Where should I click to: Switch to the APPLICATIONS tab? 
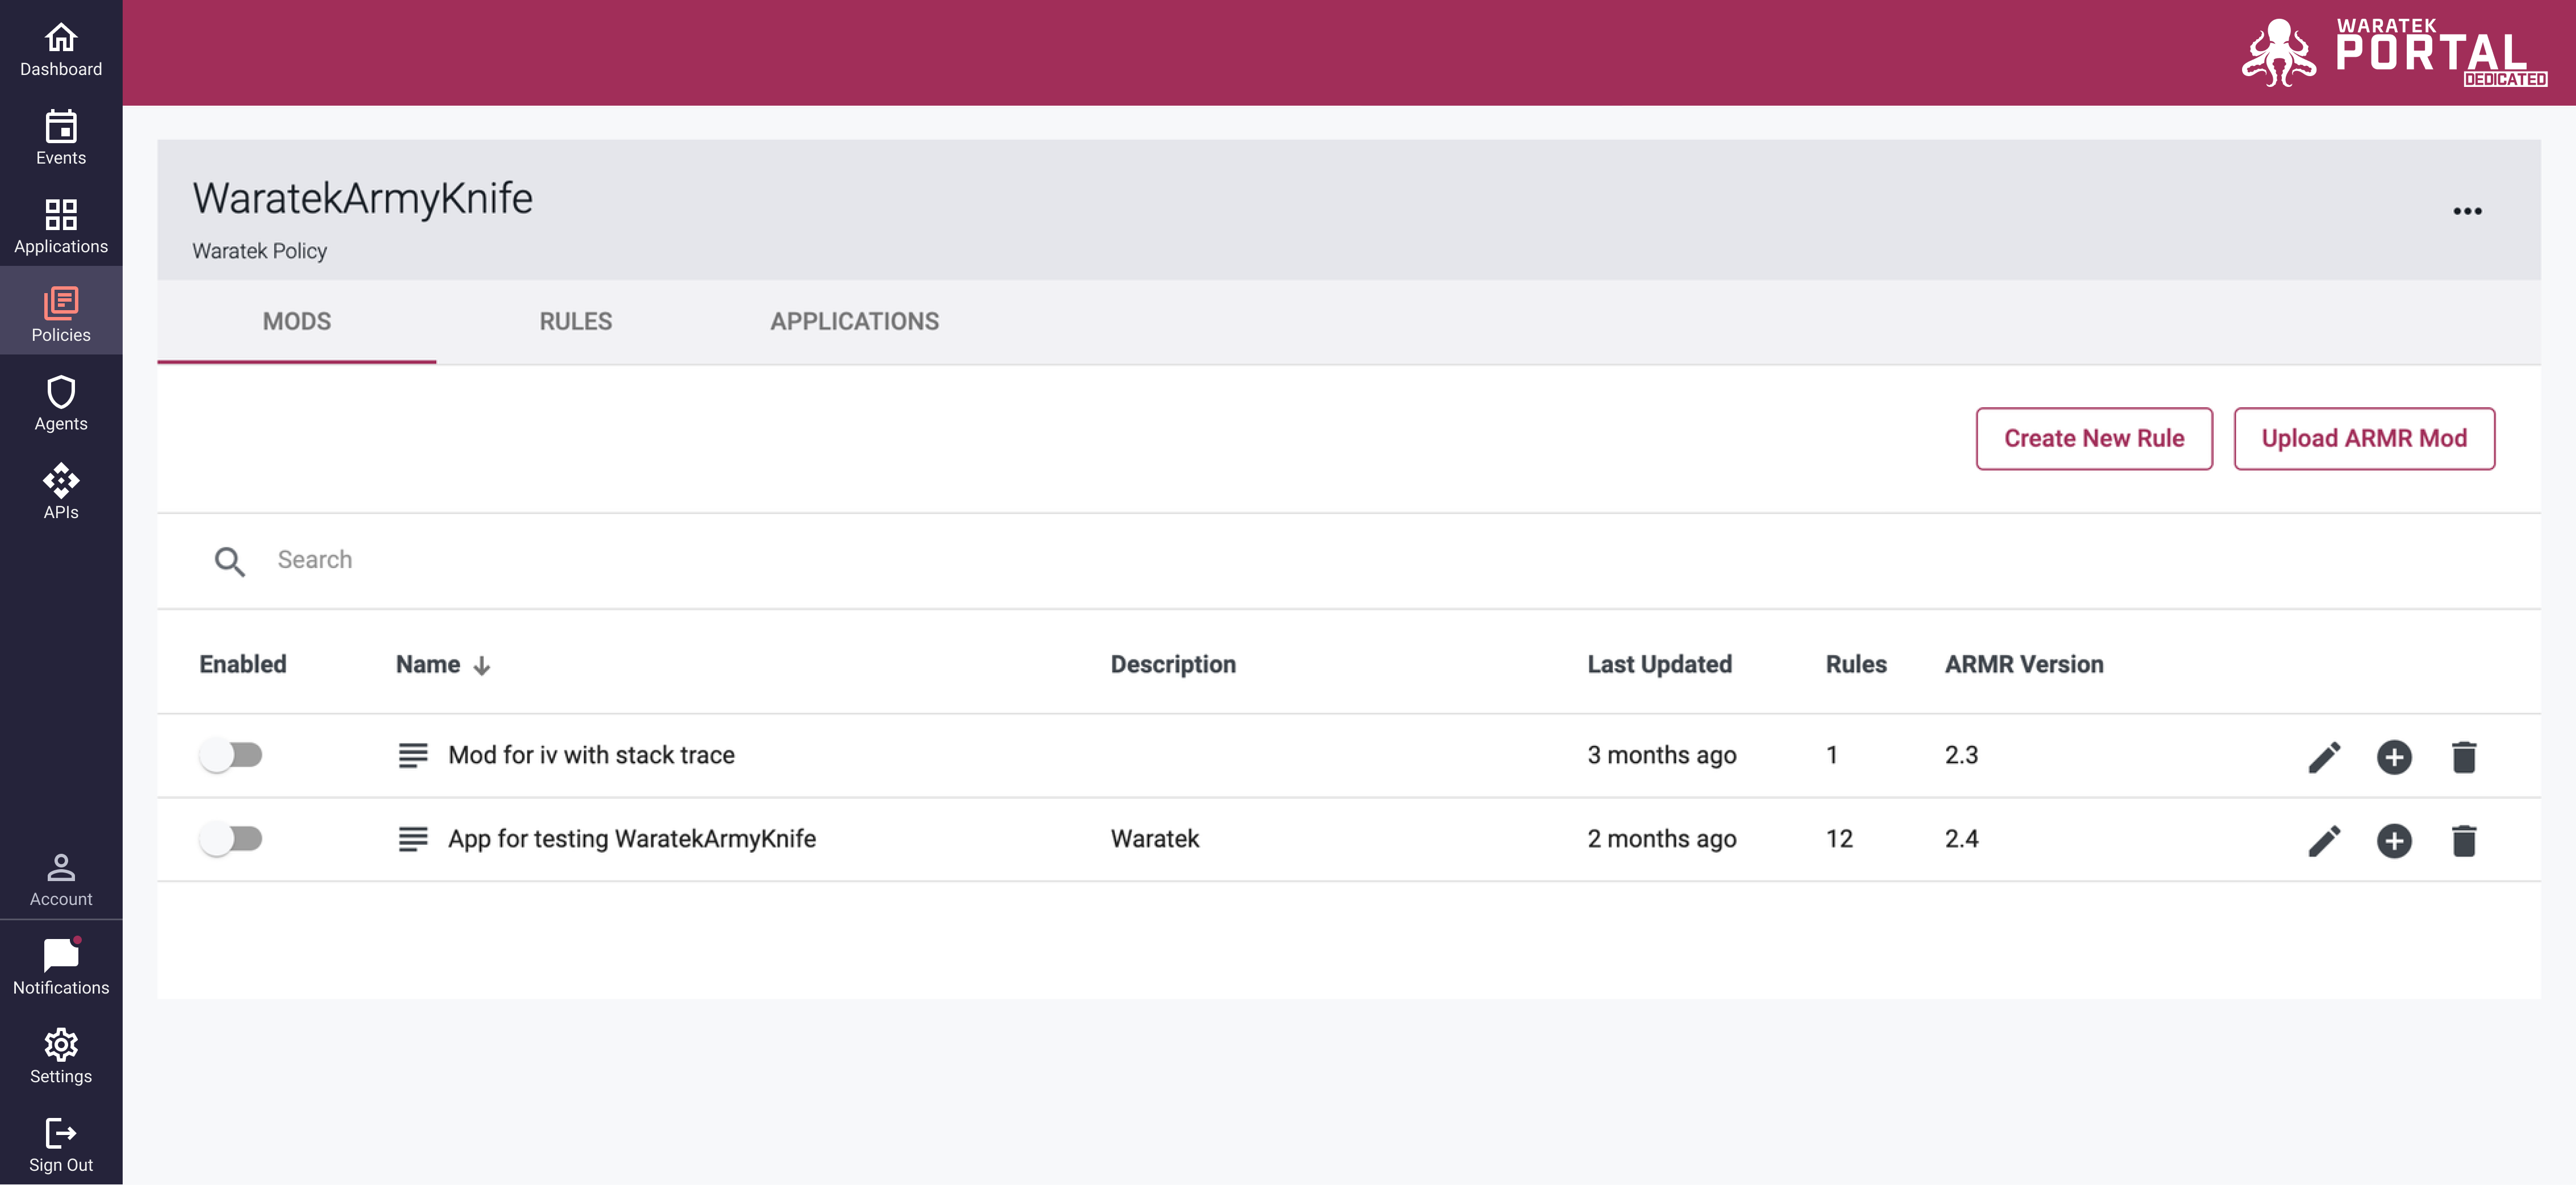855,322
